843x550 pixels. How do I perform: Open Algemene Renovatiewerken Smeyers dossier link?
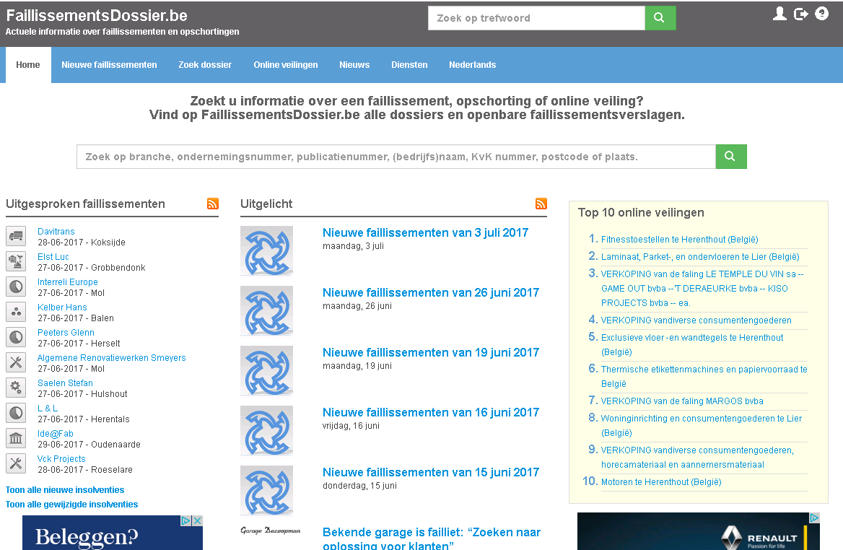click(112, 358)
